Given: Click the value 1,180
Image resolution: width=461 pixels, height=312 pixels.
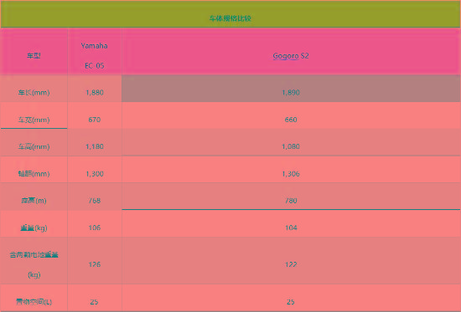Looking at the screenshot, I should pos(95,146).
